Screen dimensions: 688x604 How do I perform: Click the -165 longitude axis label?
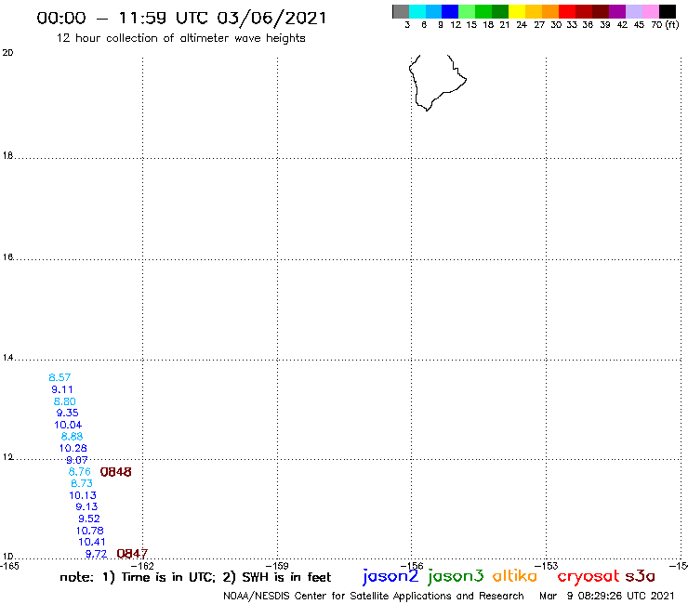pos(9,566)
